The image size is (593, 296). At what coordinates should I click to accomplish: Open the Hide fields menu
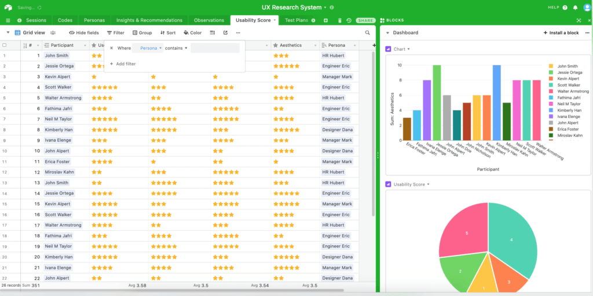pyautogui.click(x=84, y=33)
